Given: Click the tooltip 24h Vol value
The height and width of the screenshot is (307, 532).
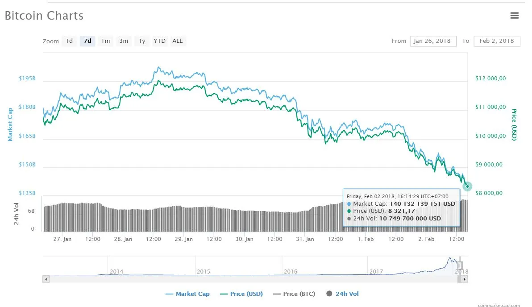Looking at the screenshot, I should point(410,219).
